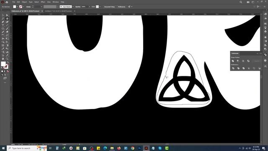The image size is (268, 151).
Task: Open the fill color dropdown in the control bar
Action: (x=17, y=7)
